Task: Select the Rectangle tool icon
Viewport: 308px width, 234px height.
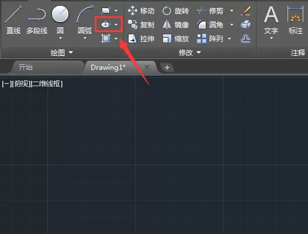Action: (x=106, y=10)
